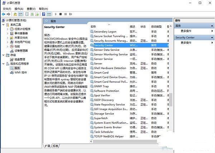Expand the 共享文件夹 tree node

click(x=8, y=38)
